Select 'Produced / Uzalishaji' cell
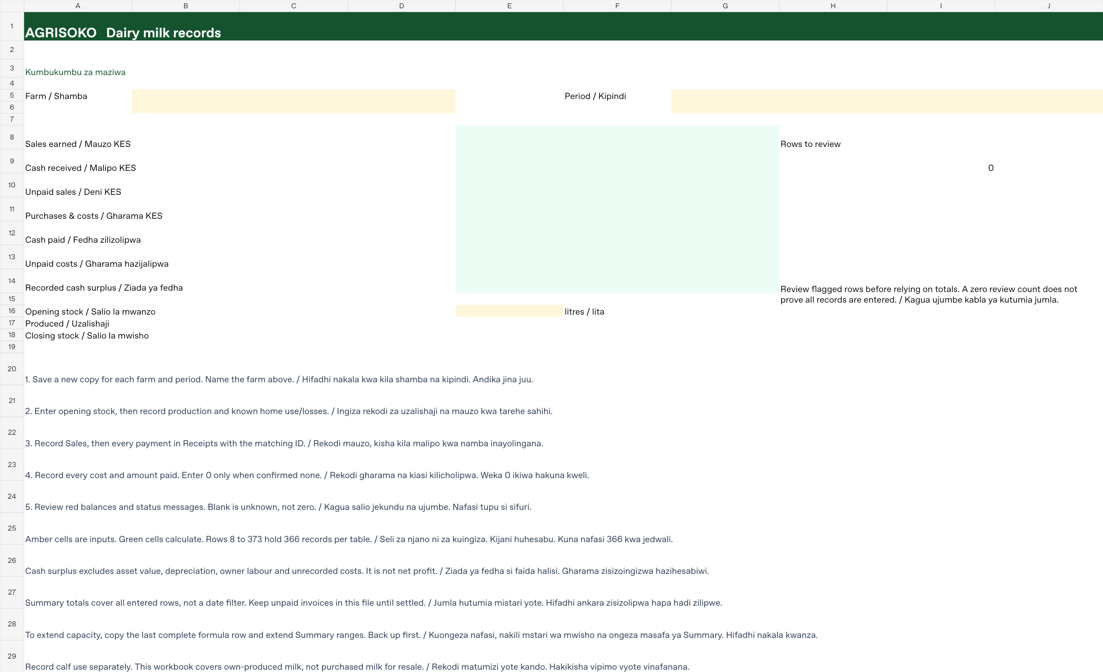The height and width of the screenshot is (672, 1103). (x=67, y=324)
